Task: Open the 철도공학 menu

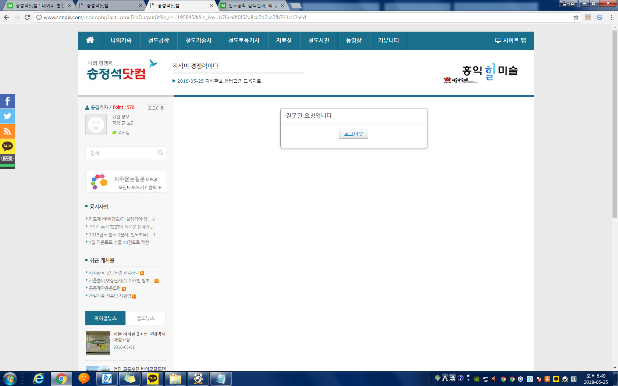Action: tap(158, 40)
